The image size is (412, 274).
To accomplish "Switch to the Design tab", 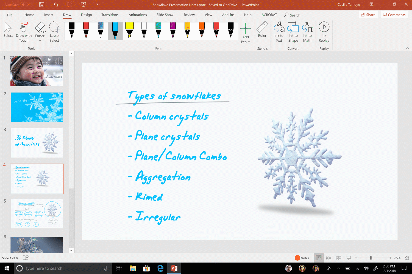I will 86,15.
